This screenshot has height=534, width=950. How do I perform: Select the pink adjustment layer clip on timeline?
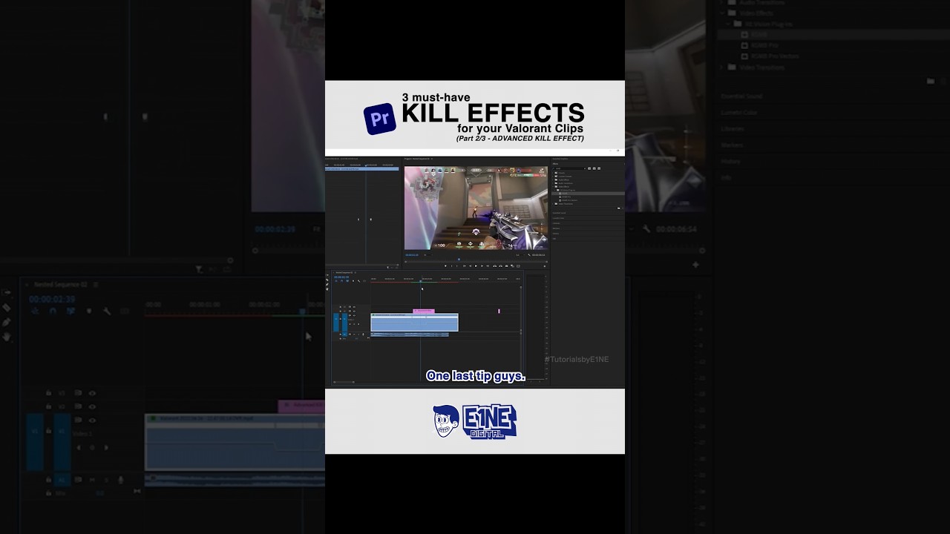424,311
